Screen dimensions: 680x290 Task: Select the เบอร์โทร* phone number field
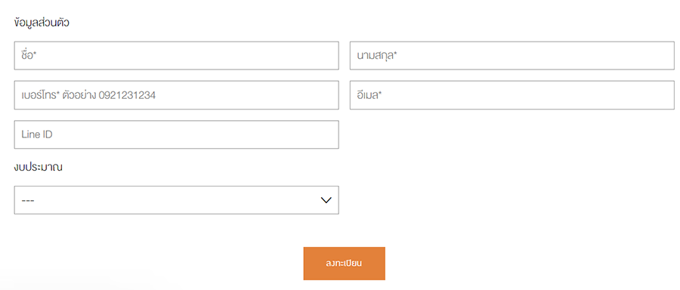click(177, 95)
